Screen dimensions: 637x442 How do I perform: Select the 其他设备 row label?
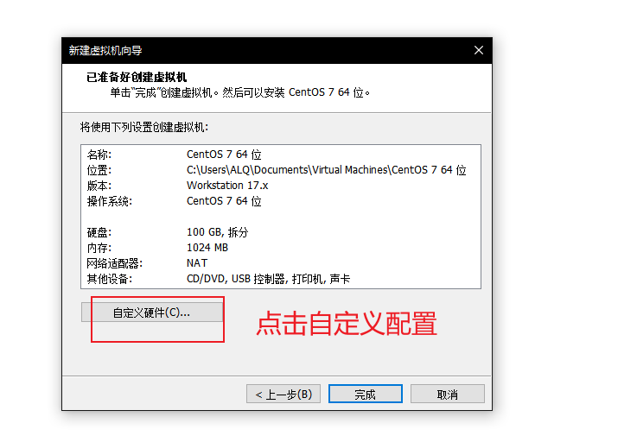tap(110, 279)
